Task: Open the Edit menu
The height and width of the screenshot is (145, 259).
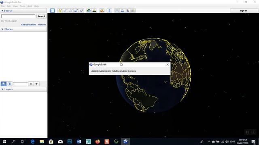Action: click(x=8, y=6)
